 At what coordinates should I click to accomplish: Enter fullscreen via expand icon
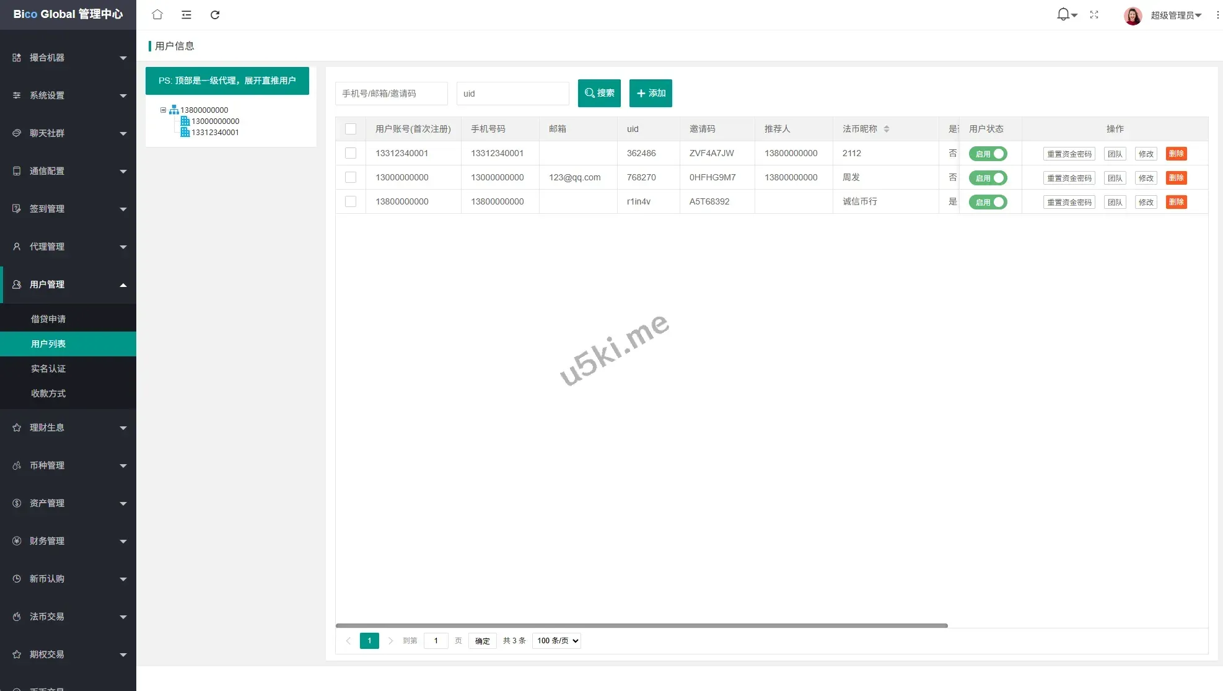pos(1094,14)
